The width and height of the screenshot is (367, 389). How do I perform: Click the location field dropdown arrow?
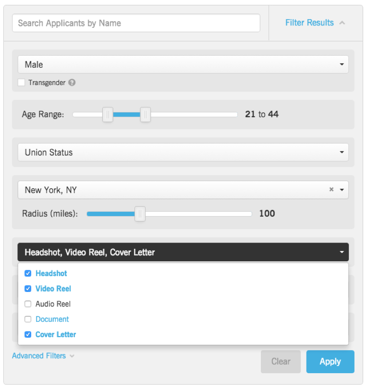[x=342, y=189]
